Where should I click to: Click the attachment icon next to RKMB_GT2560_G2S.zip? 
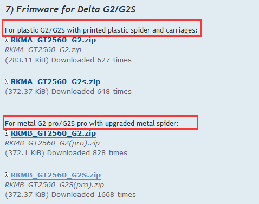[x=7, y=175]
